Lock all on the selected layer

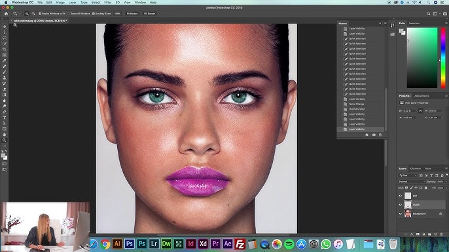tap(426, 188)
